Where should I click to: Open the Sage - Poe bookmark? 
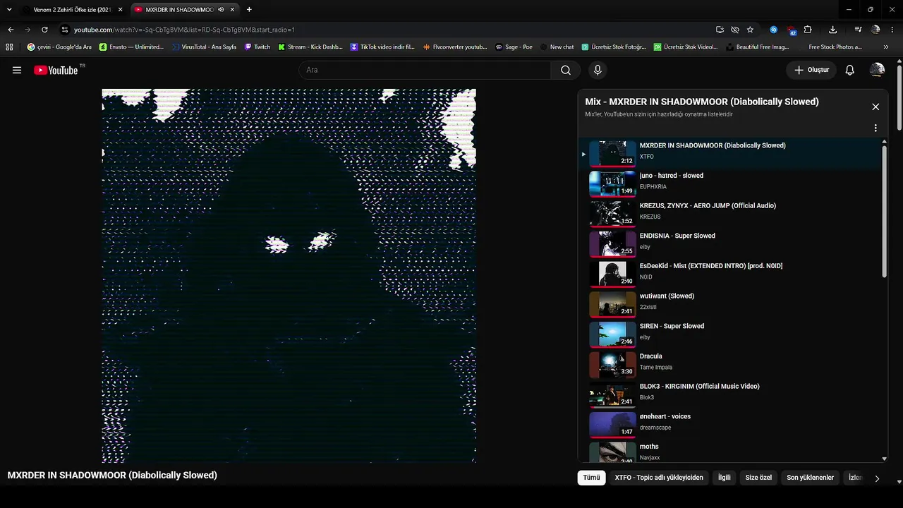tap(514, 47)
